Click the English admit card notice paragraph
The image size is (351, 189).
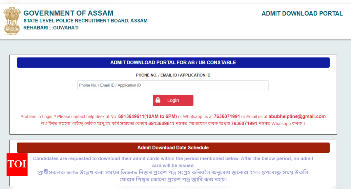coord(173,162)
